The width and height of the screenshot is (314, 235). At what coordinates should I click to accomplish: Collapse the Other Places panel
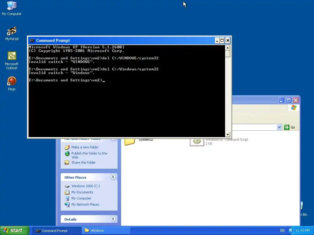pos(113,177)
